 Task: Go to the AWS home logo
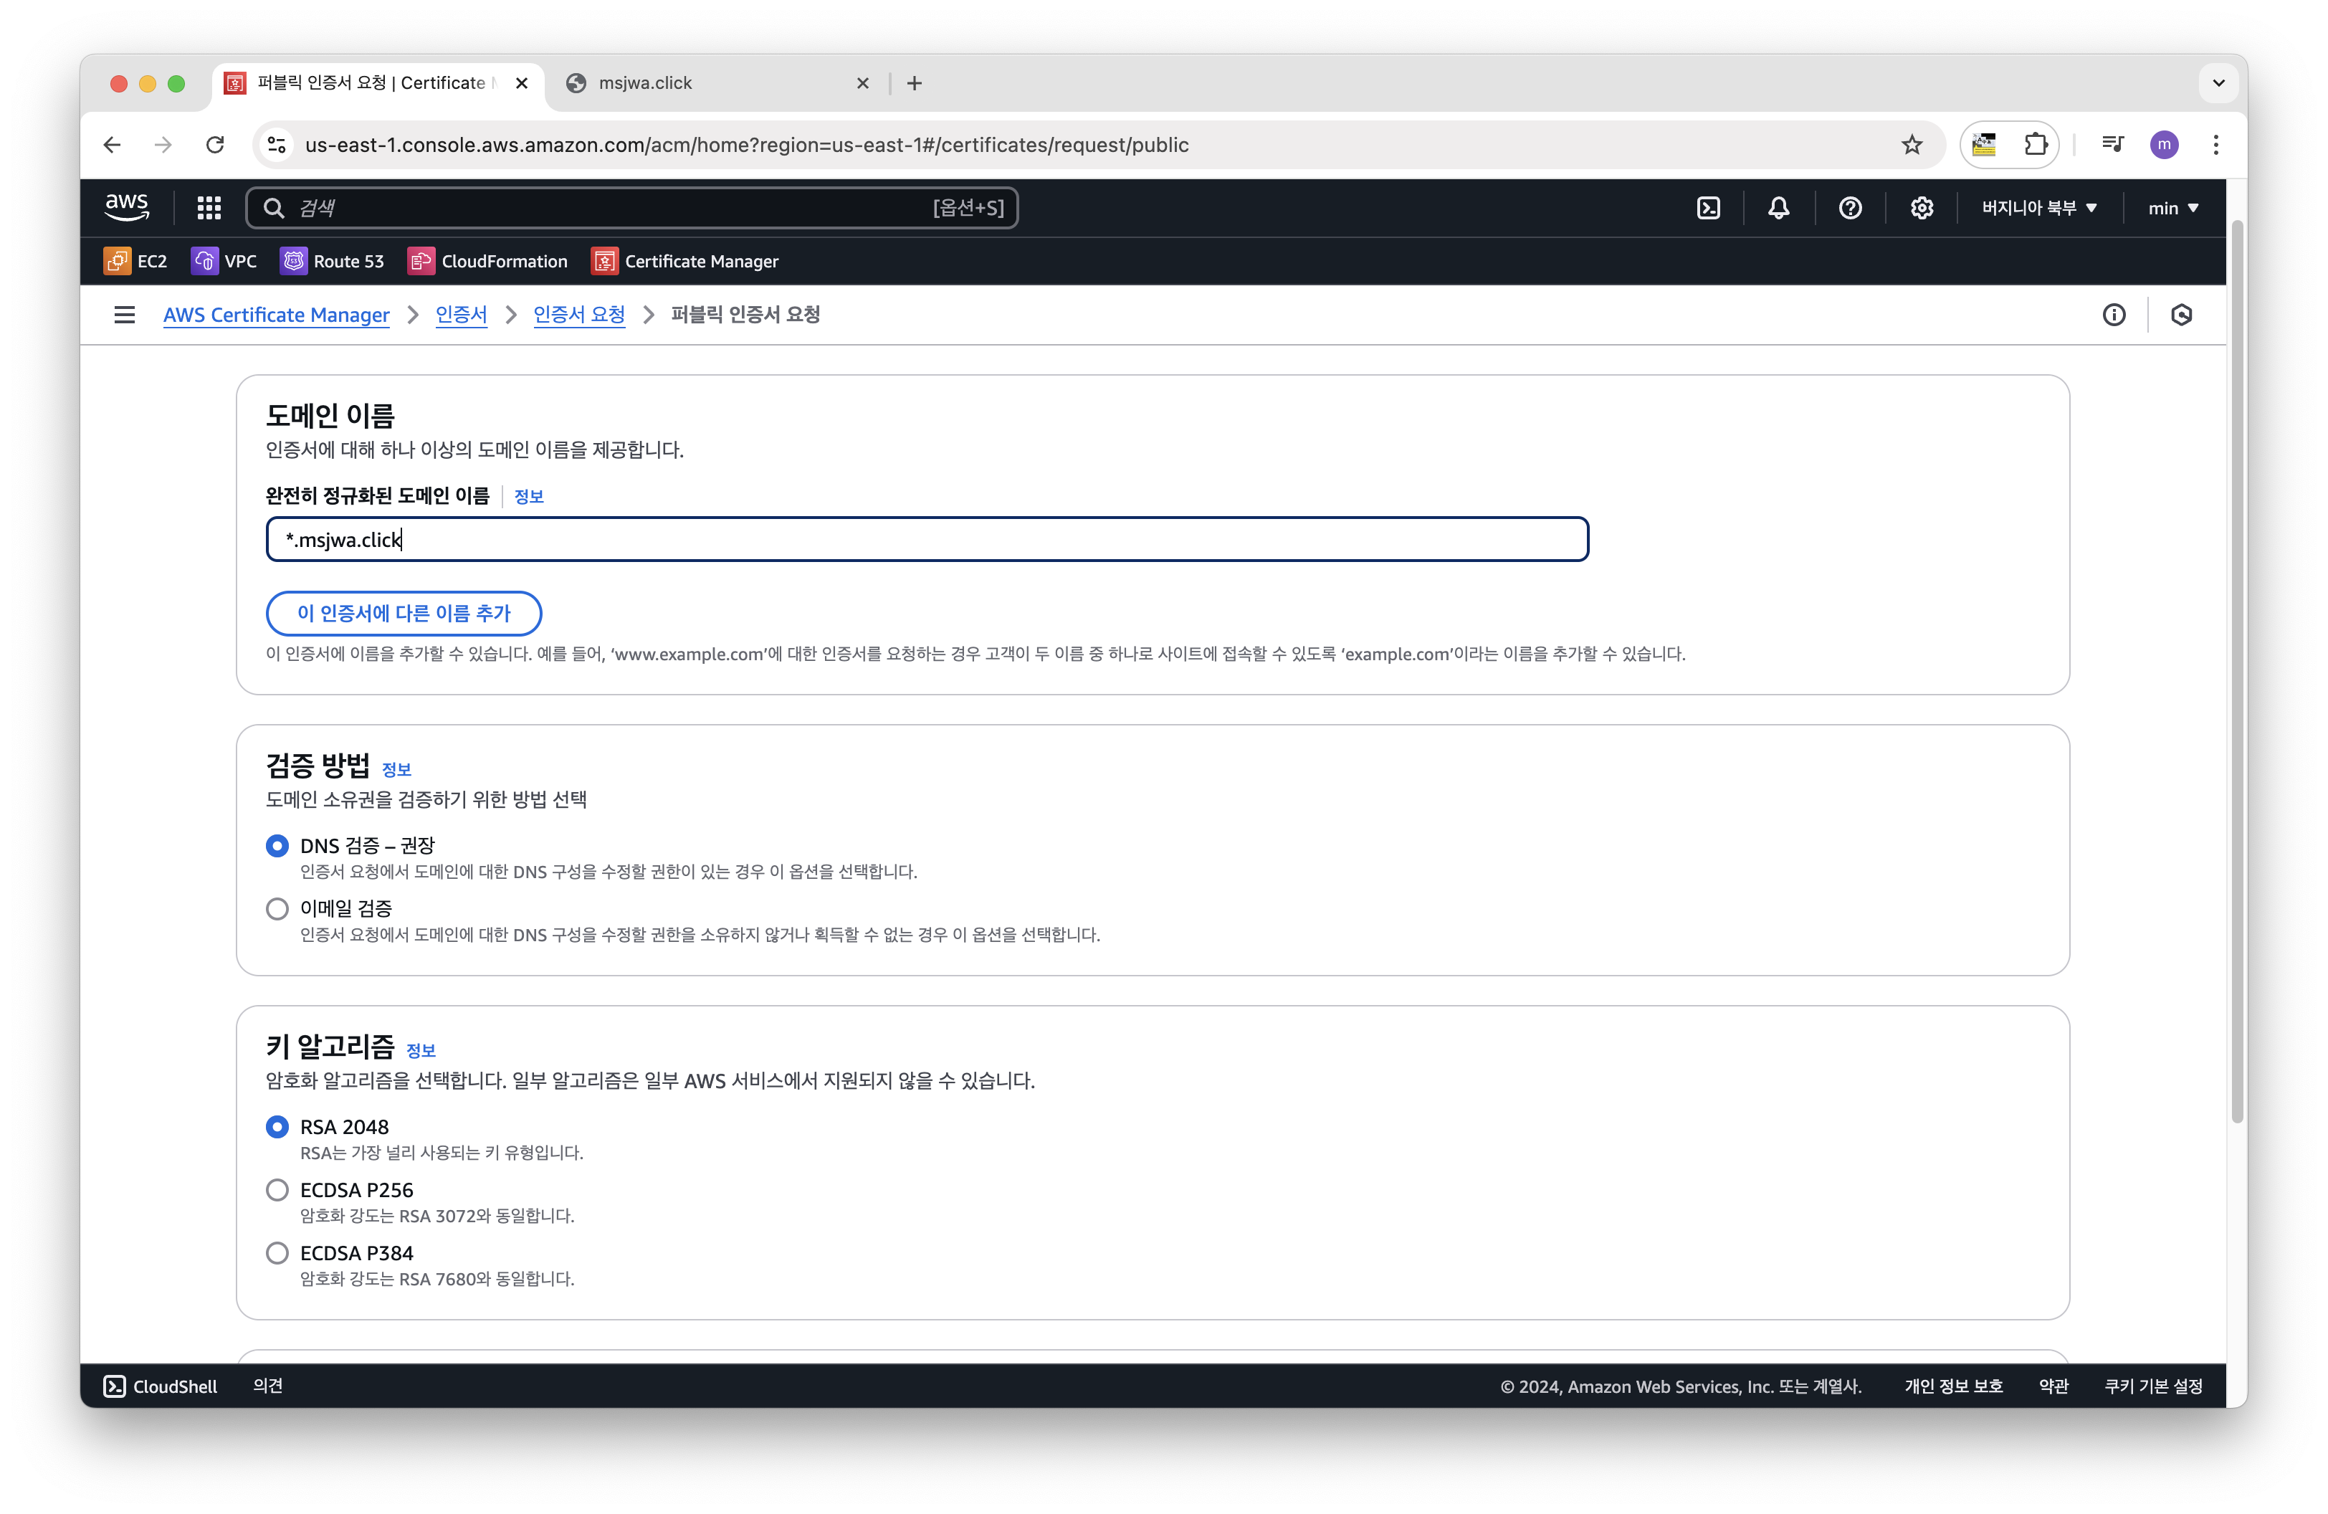click(126, 206)
